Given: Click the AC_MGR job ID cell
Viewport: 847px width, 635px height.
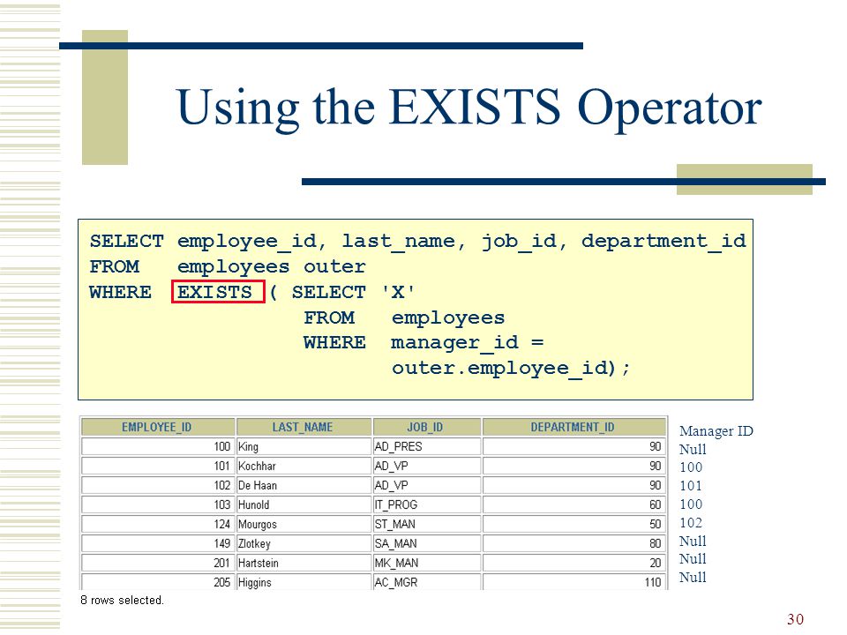Looking at the screenshot, I should (x=427, y=582).
